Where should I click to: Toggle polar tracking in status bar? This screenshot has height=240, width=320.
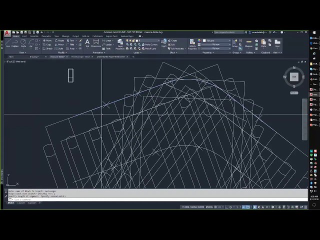231,207
